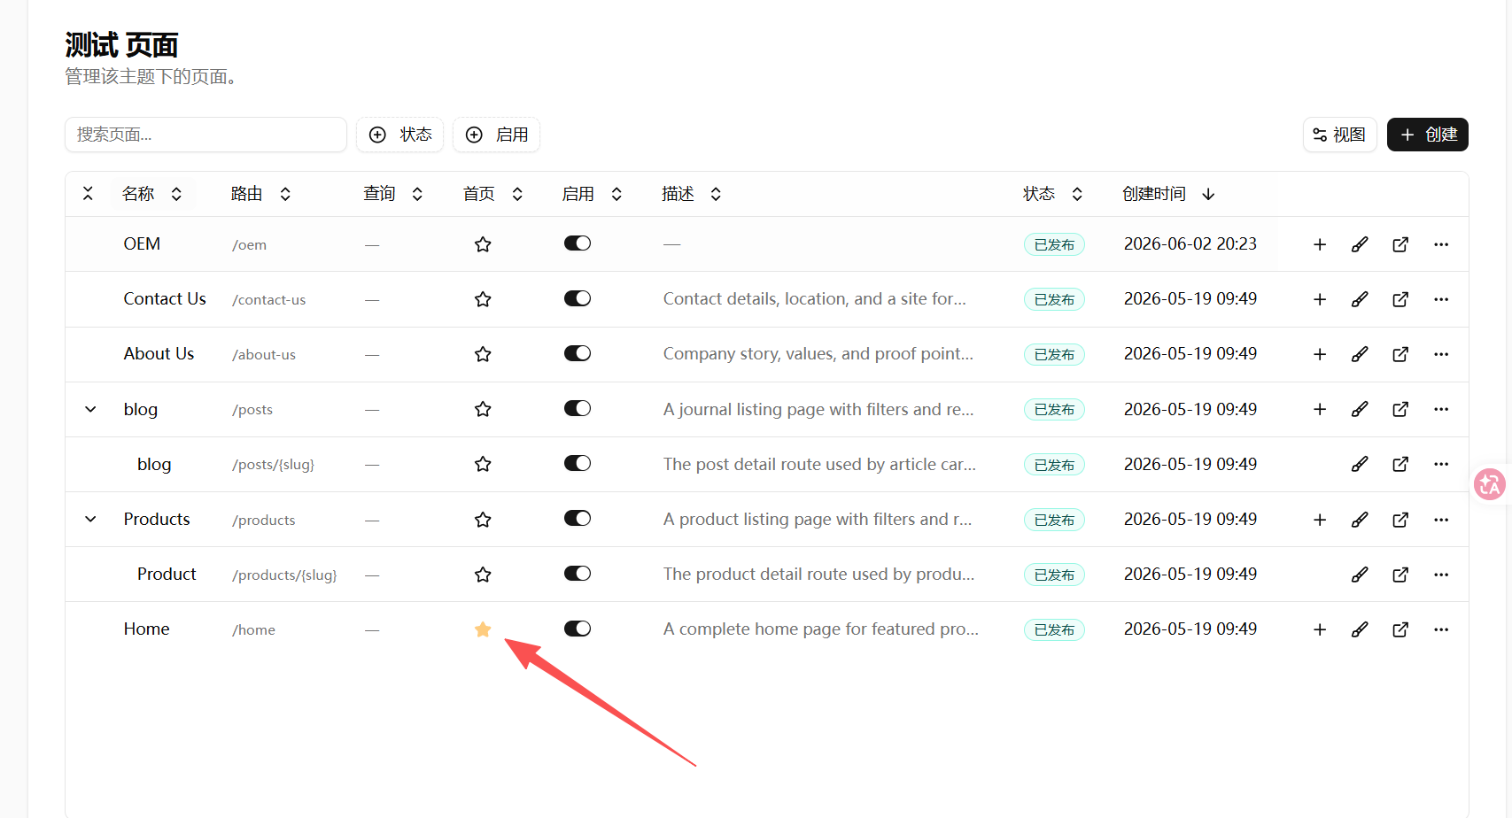The width and height of the screenshot is (1512, 818).
Task: Sort by 创建时间 column
Action: pyautogui.click(x=1168, y=194)
